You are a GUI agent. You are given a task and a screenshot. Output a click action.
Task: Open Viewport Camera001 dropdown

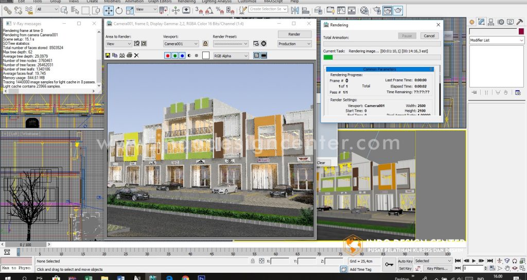point(181,44)
